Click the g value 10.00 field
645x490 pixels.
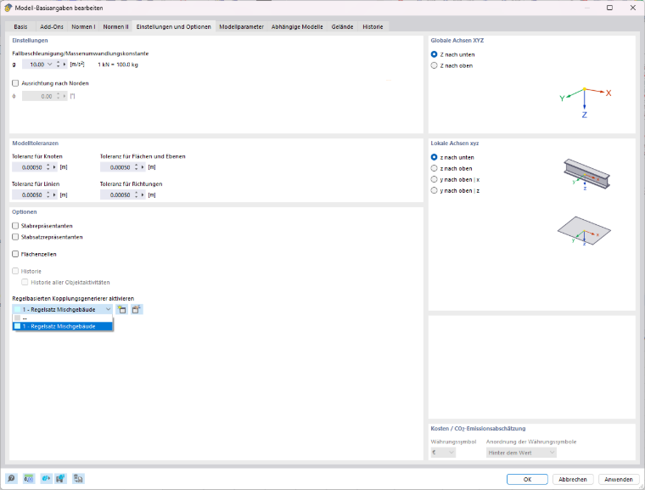click(x=34, y=65)
